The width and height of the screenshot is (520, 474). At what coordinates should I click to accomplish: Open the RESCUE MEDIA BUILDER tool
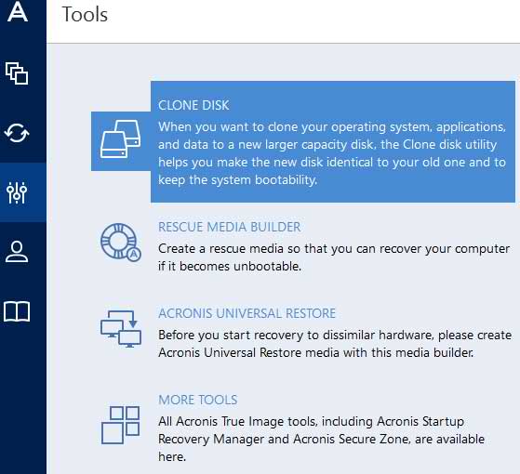pos(229,227)
